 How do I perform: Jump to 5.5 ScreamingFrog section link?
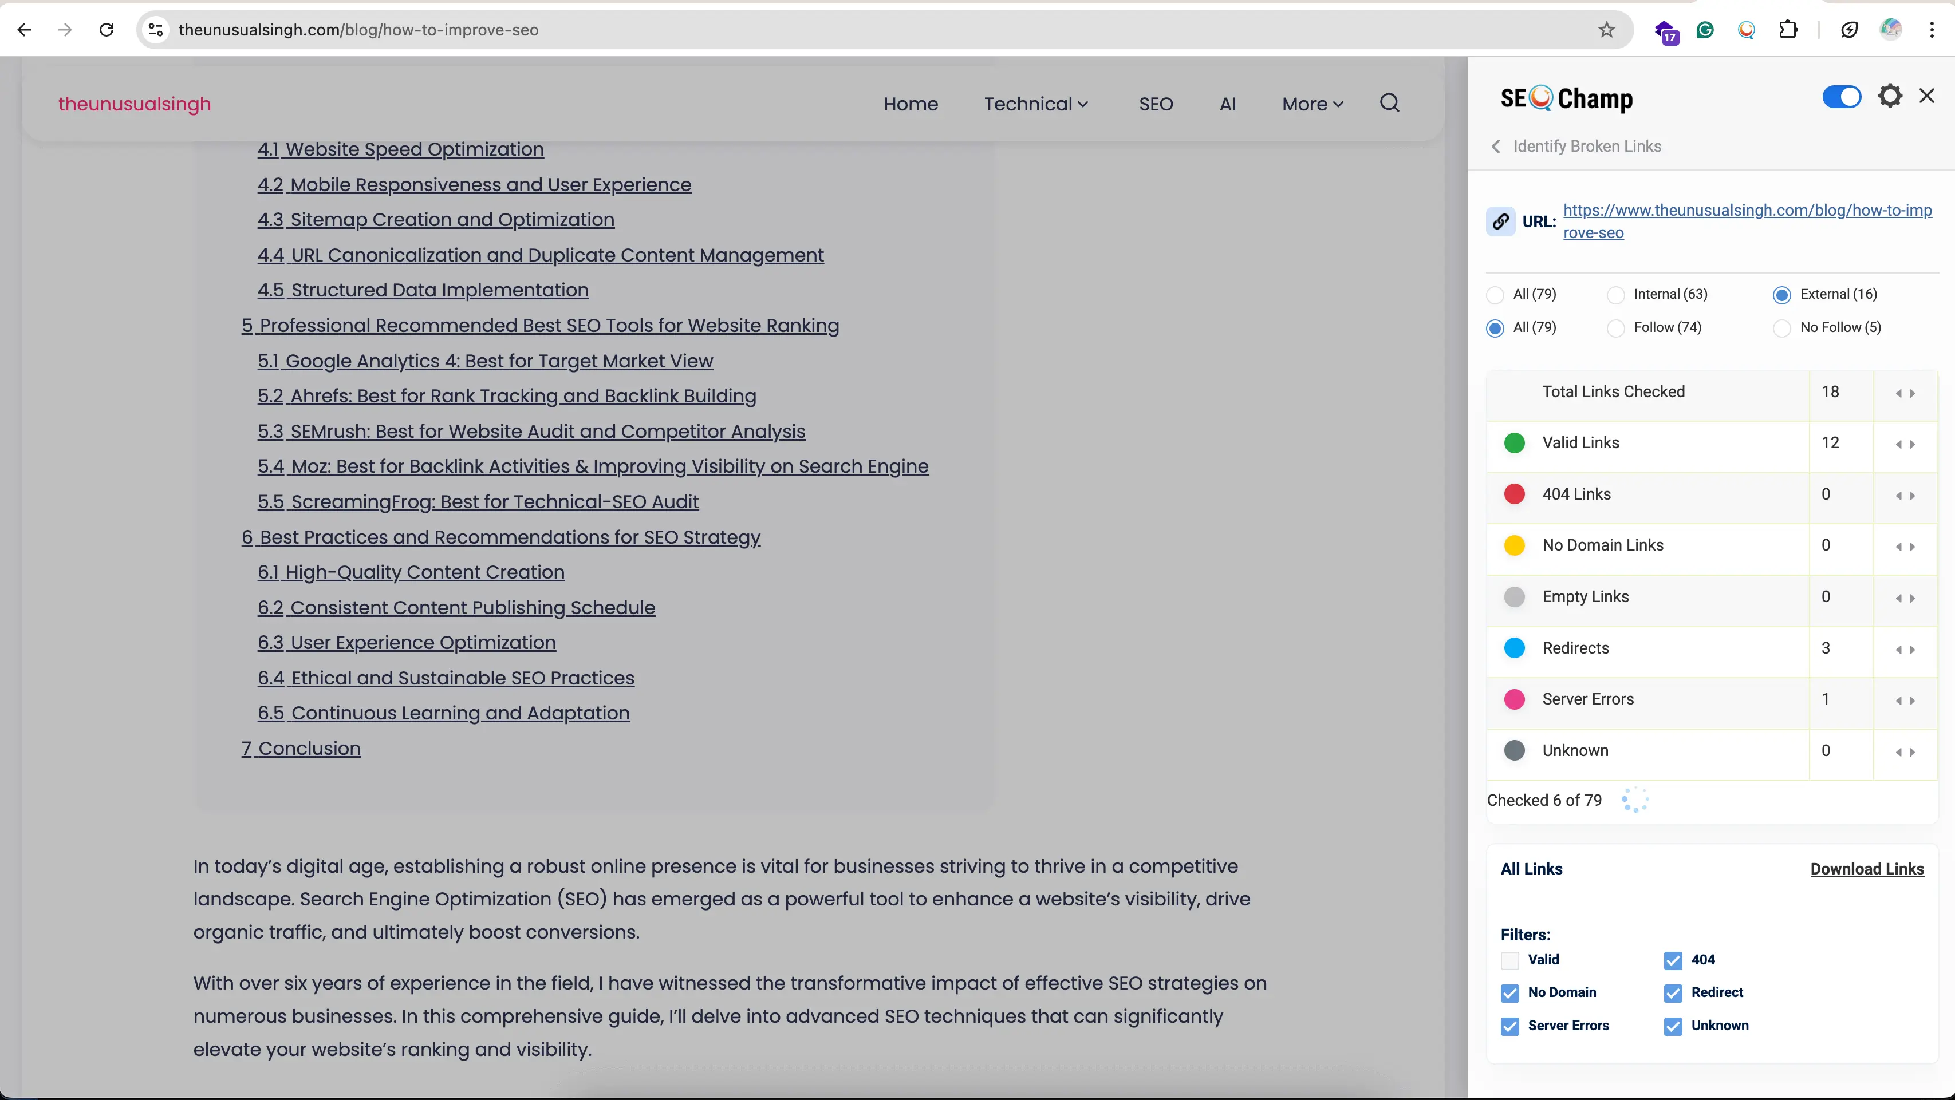tap(478, 501)
